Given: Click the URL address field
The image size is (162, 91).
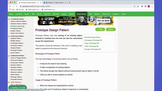Looking at the screenshot, I should pyautogui.click(x=76, y=6).
